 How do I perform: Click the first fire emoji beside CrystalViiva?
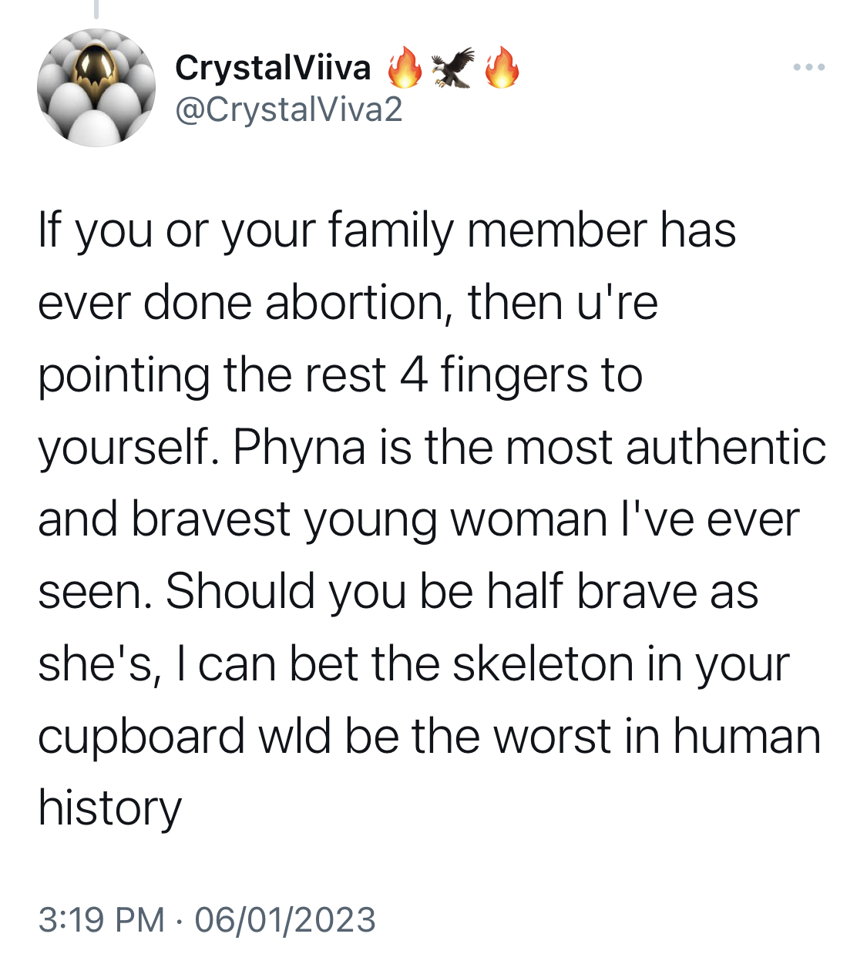(x=405, y=68)
